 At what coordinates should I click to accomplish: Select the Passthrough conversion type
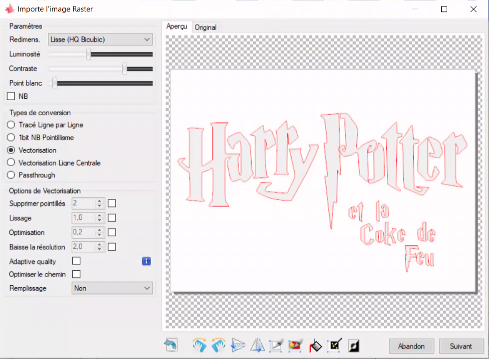(11, 175)
